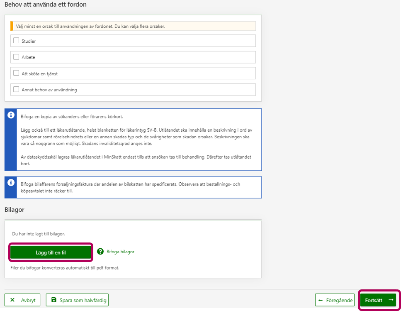Proceed with the Fortsätt button
The width and height of the screenshot is (401, 311).
(x=378, y=300)
